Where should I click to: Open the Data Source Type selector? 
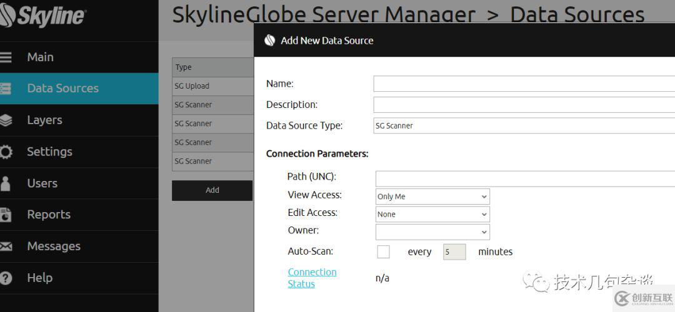point(524,126)
